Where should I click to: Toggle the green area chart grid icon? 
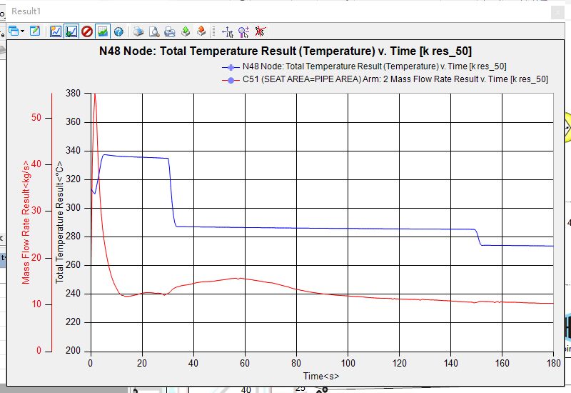tap(103, 31)
